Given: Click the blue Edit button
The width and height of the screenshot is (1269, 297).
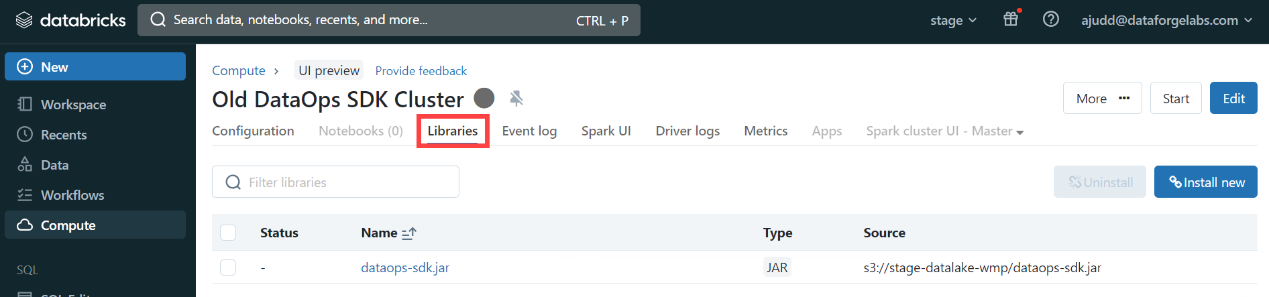Looking at the screenshot, I should [1233, 99].
